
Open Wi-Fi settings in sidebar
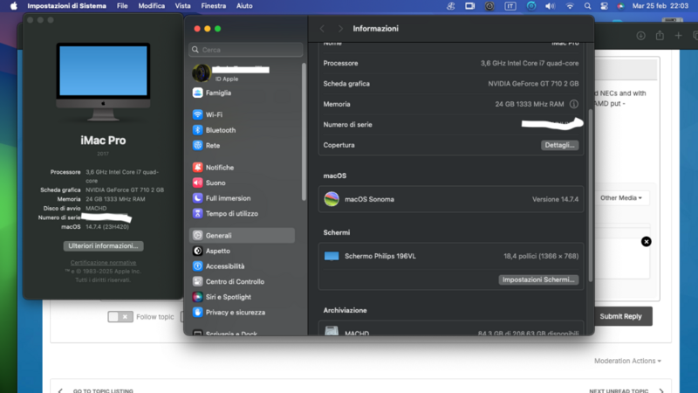click(x=214, y=114)
